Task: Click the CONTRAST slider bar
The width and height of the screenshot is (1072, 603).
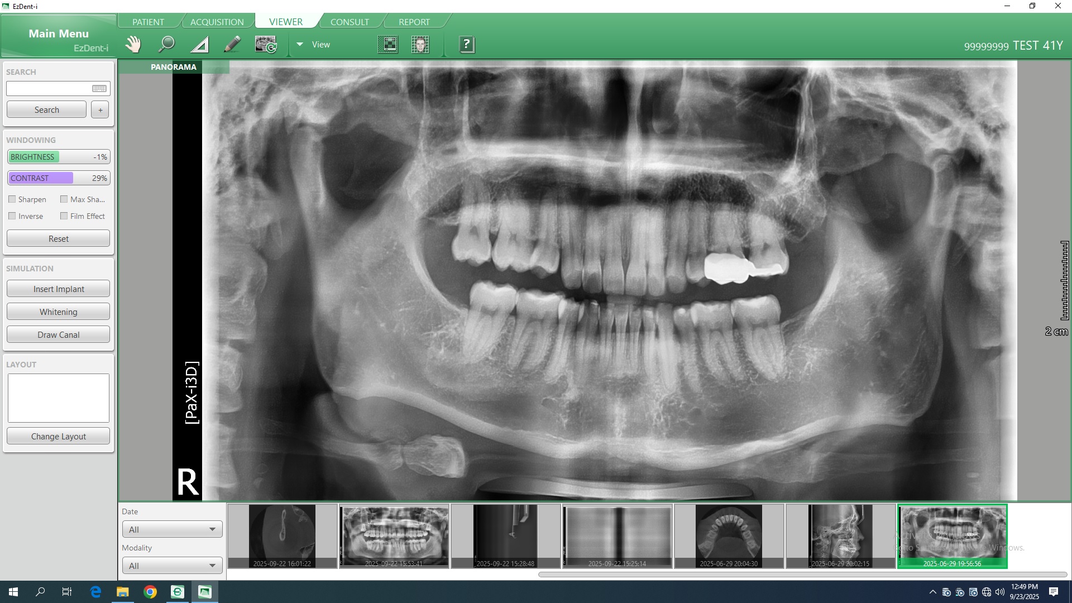Action: tap(58, 178)
